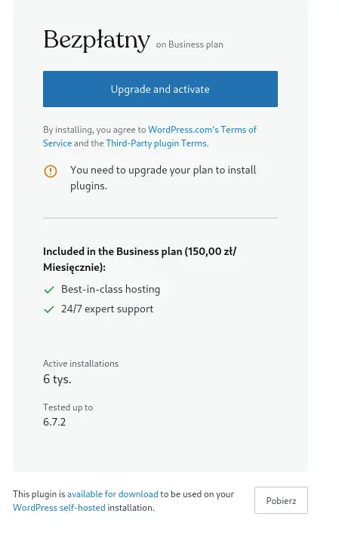This screenshot has height=544, width=339.
Task: Open the Third-Party plugin Terms link
Action: (157, 143)
